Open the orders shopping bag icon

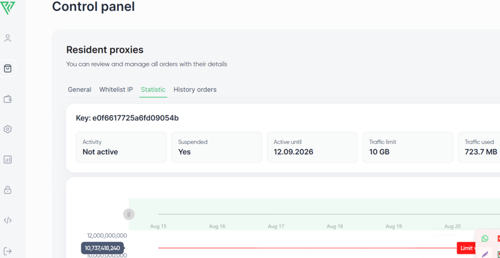8,68
